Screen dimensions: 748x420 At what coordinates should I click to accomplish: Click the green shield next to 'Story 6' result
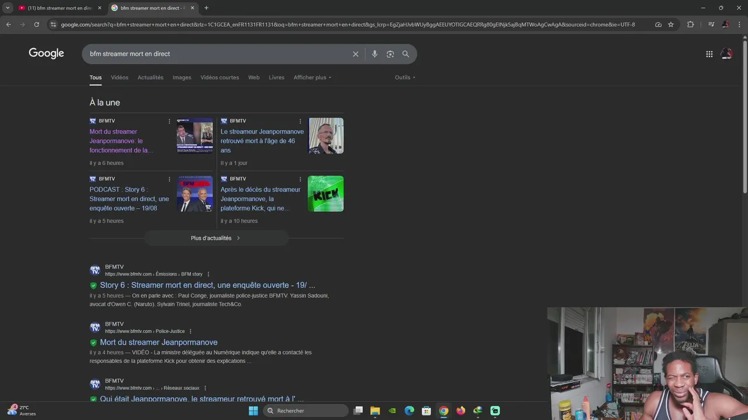93,286
